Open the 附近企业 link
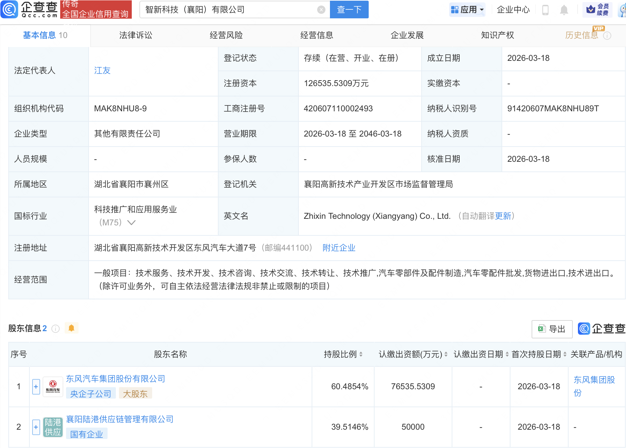 pyautogui.click(x=339, y=248)
